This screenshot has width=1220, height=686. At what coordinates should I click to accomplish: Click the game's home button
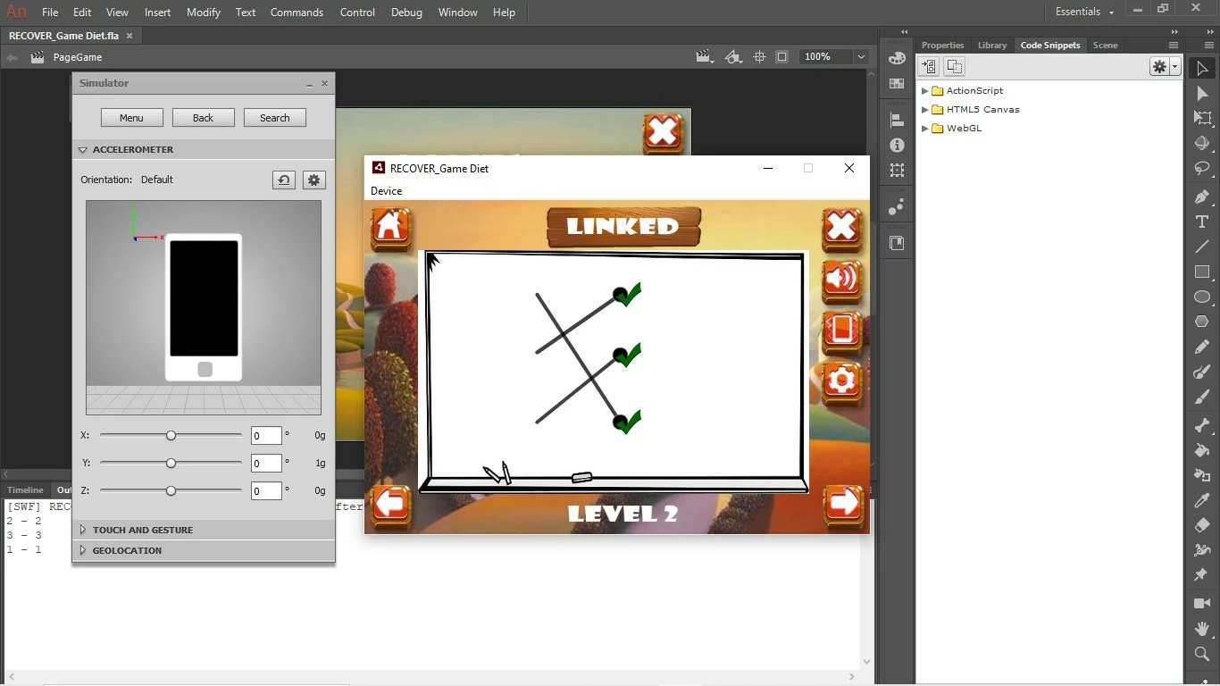[391, 228]
